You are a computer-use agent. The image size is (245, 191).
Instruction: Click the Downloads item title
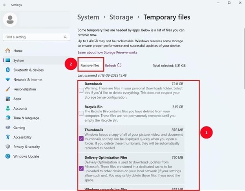93,84
